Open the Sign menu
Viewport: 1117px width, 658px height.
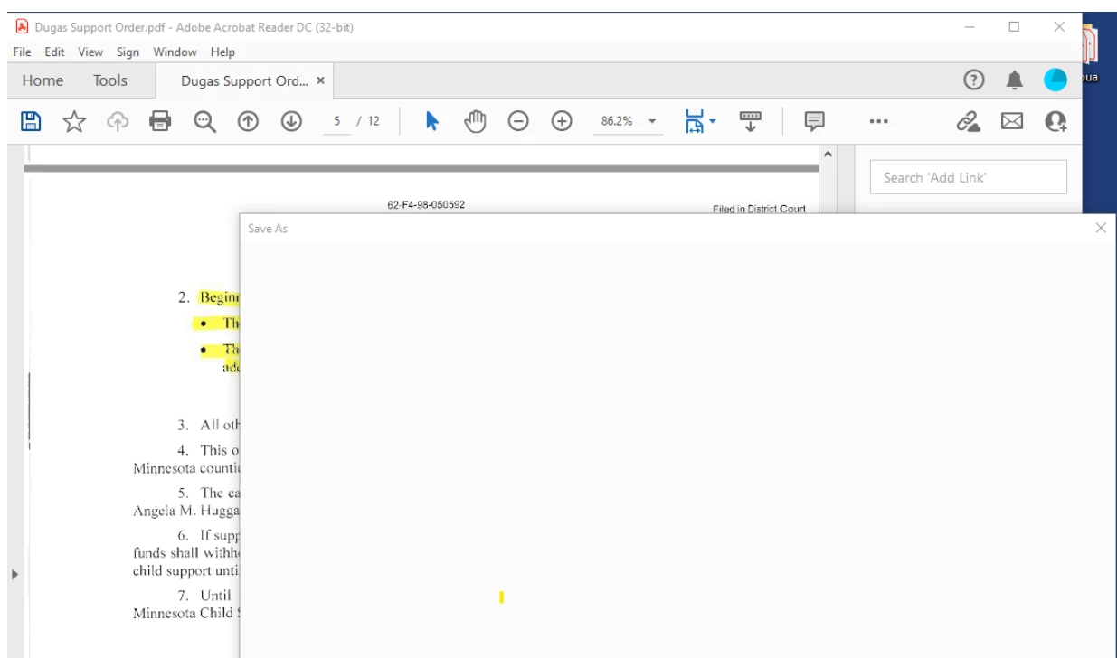[x=128, y=52]
